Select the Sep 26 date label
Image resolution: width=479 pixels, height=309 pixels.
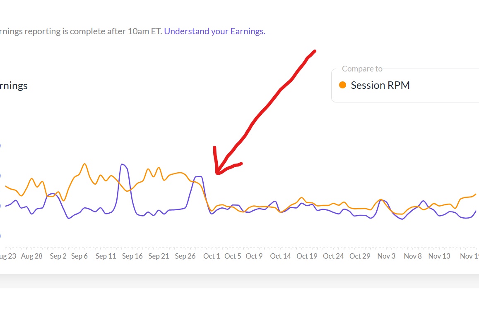(185, 256)
